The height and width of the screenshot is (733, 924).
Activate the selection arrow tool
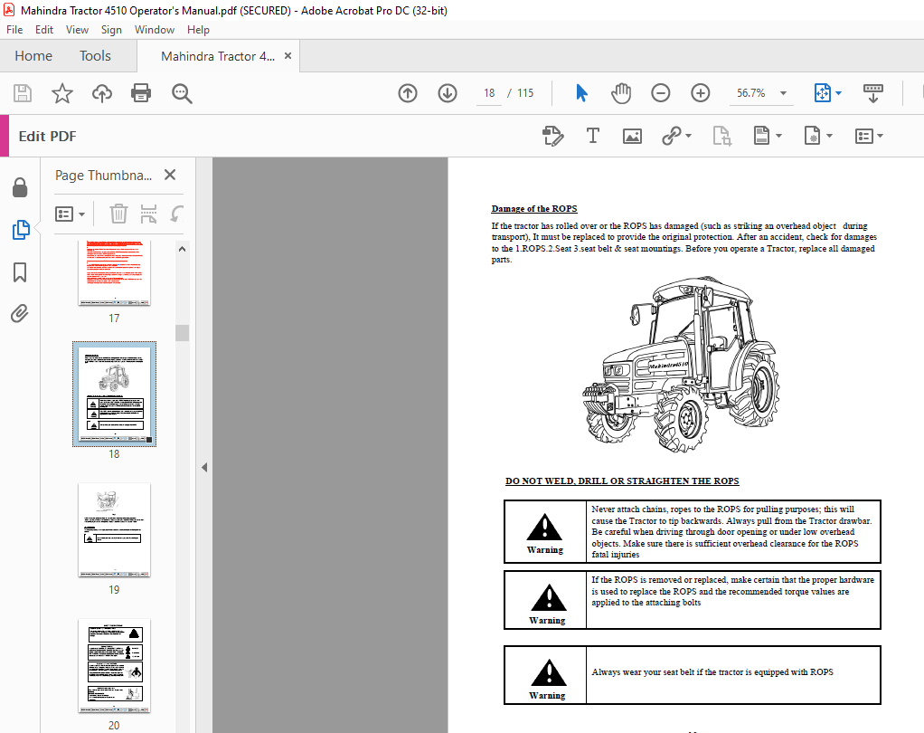(x=581, y=93)
